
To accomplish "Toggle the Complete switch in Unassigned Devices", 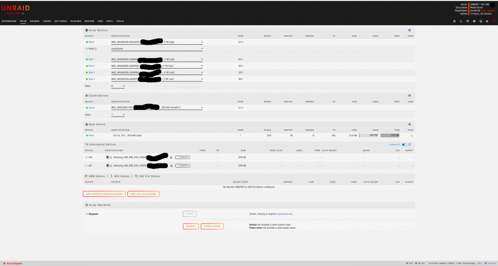I will tap(404, 145).
